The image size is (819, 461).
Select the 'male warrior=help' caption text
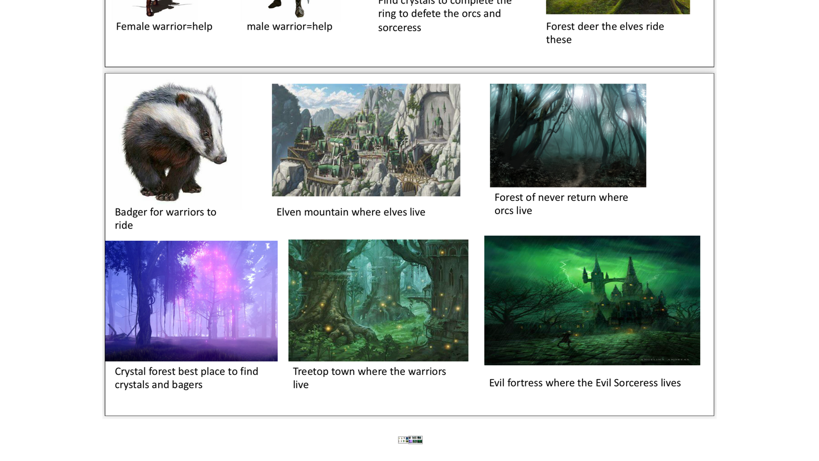point(289,27)
